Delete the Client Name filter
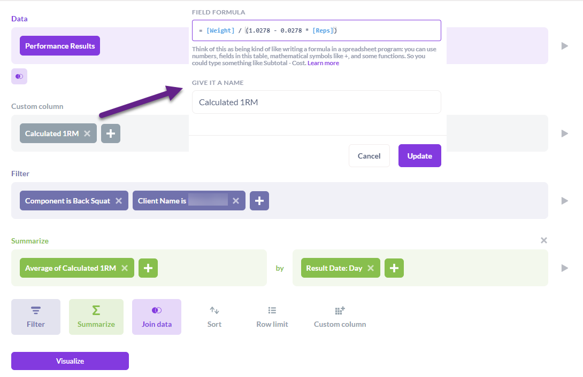This screenshot has height=377, width=583. (x=236, y=201)
